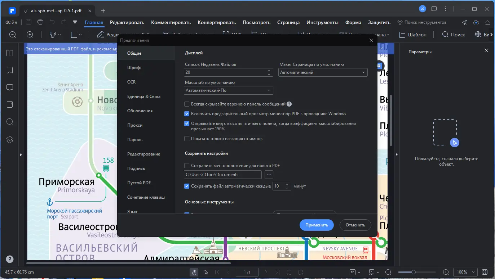The height and width of the screenshot is (279, 495).
Task: Click the cloud upload icon
Action: point(476,22)
